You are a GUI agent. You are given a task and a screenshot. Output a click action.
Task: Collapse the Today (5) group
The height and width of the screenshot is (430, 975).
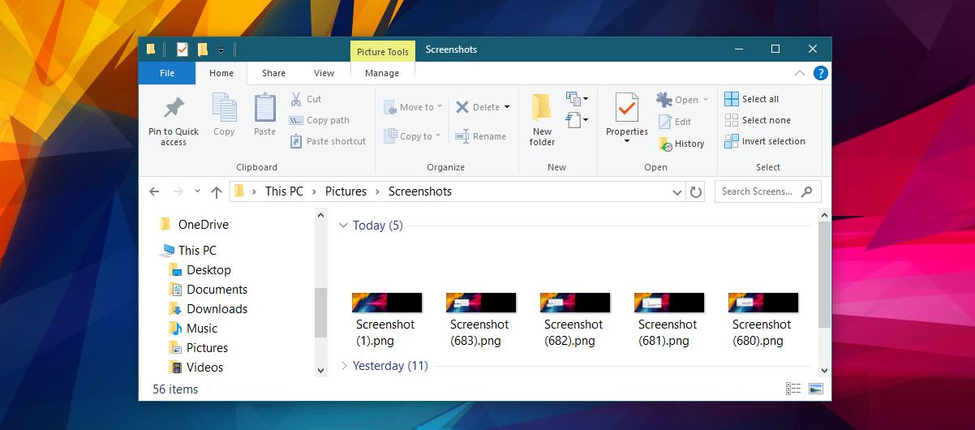click(343, 226)
